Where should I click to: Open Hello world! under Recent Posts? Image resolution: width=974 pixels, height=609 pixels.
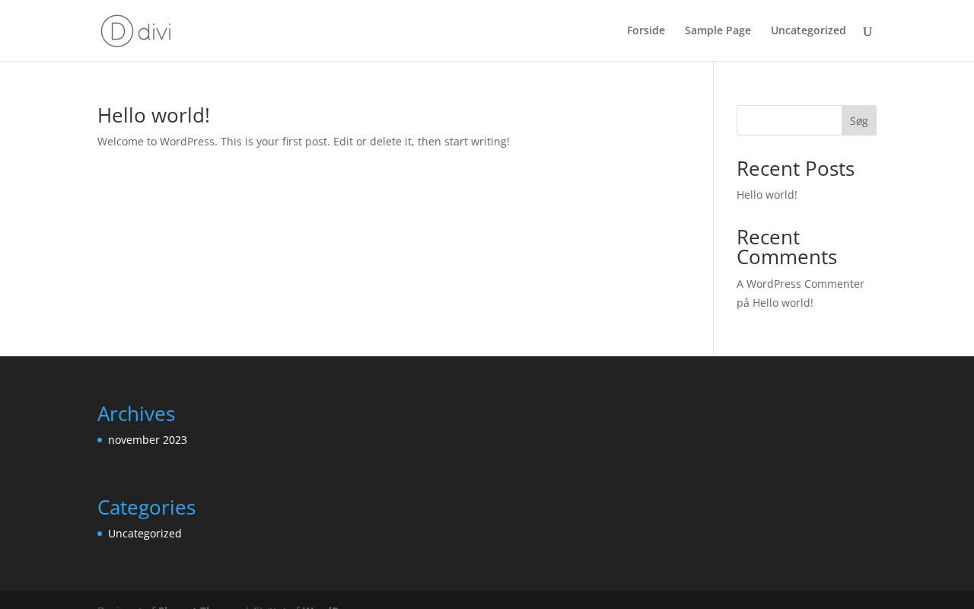767,195
